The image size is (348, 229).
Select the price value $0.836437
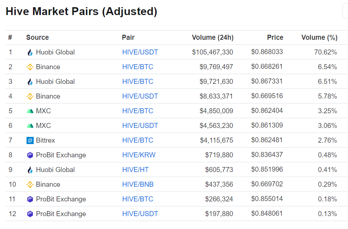click(x=267, y=155)
